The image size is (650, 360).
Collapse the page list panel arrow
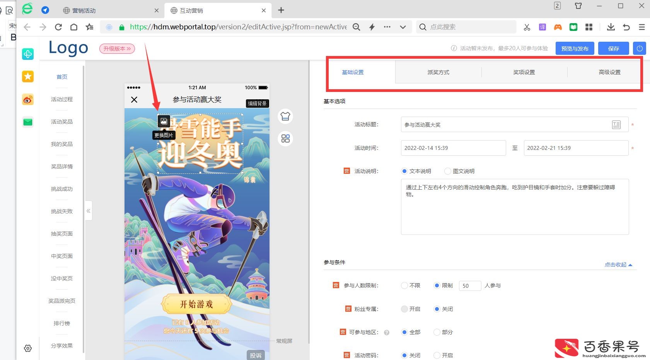89,211
